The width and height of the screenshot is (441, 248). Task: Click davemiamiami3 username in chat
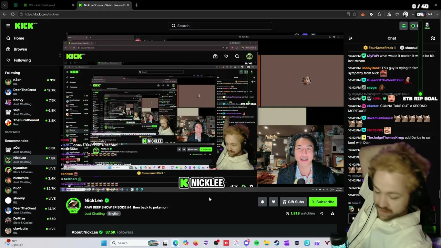(380, 118)
